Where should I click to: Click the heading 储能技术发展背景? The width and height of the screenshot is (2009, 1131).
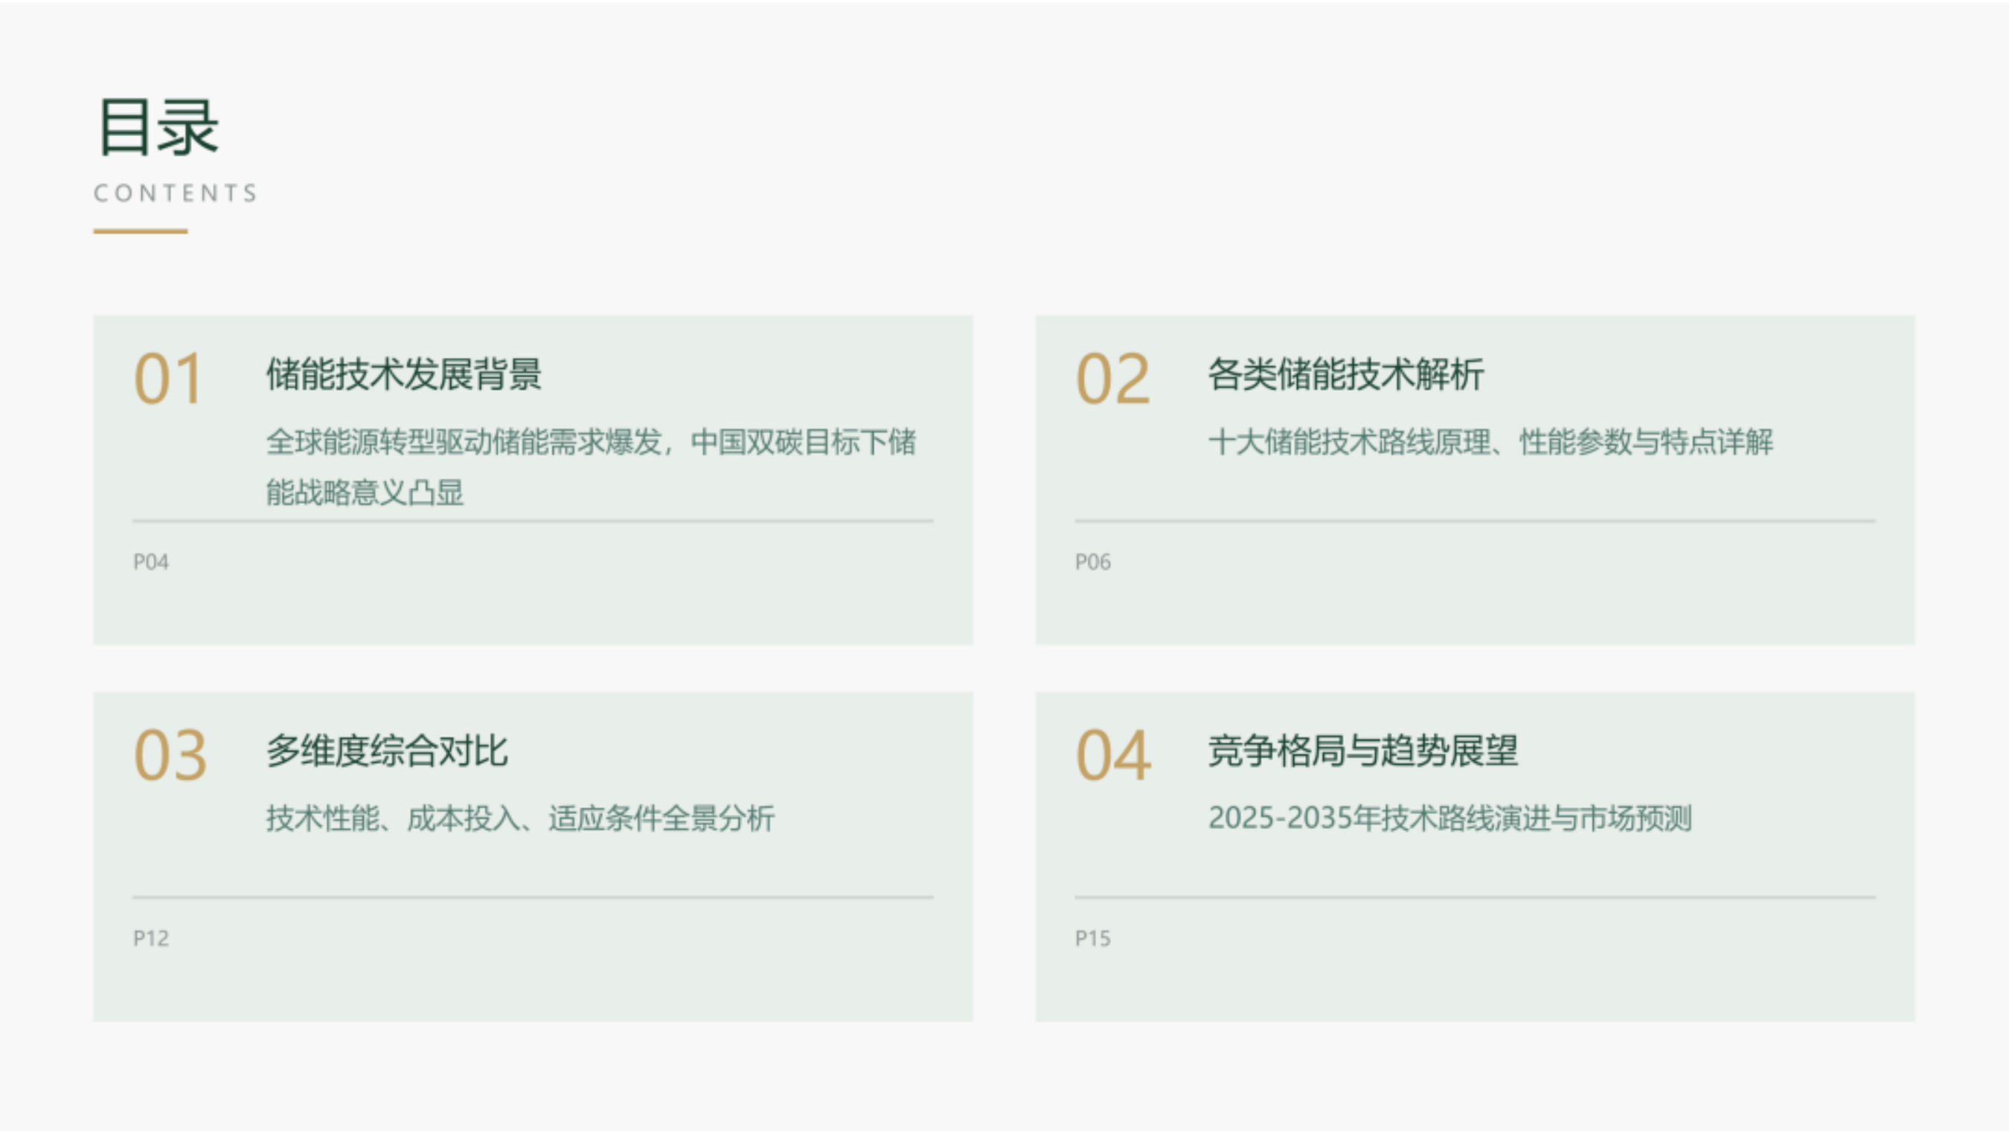point(404,374)
